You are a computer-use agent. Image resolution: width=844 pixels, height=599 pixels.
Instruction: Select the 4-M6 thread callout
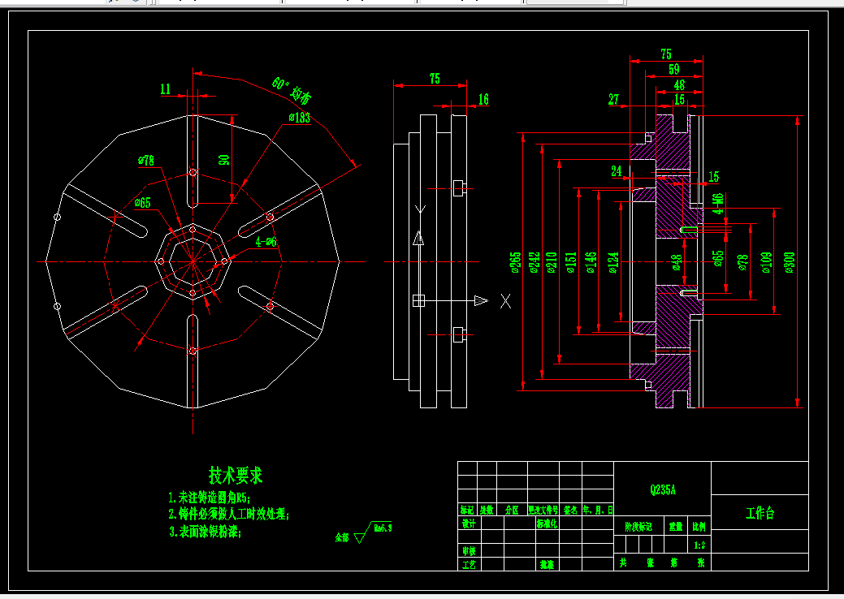coord(718,204)
